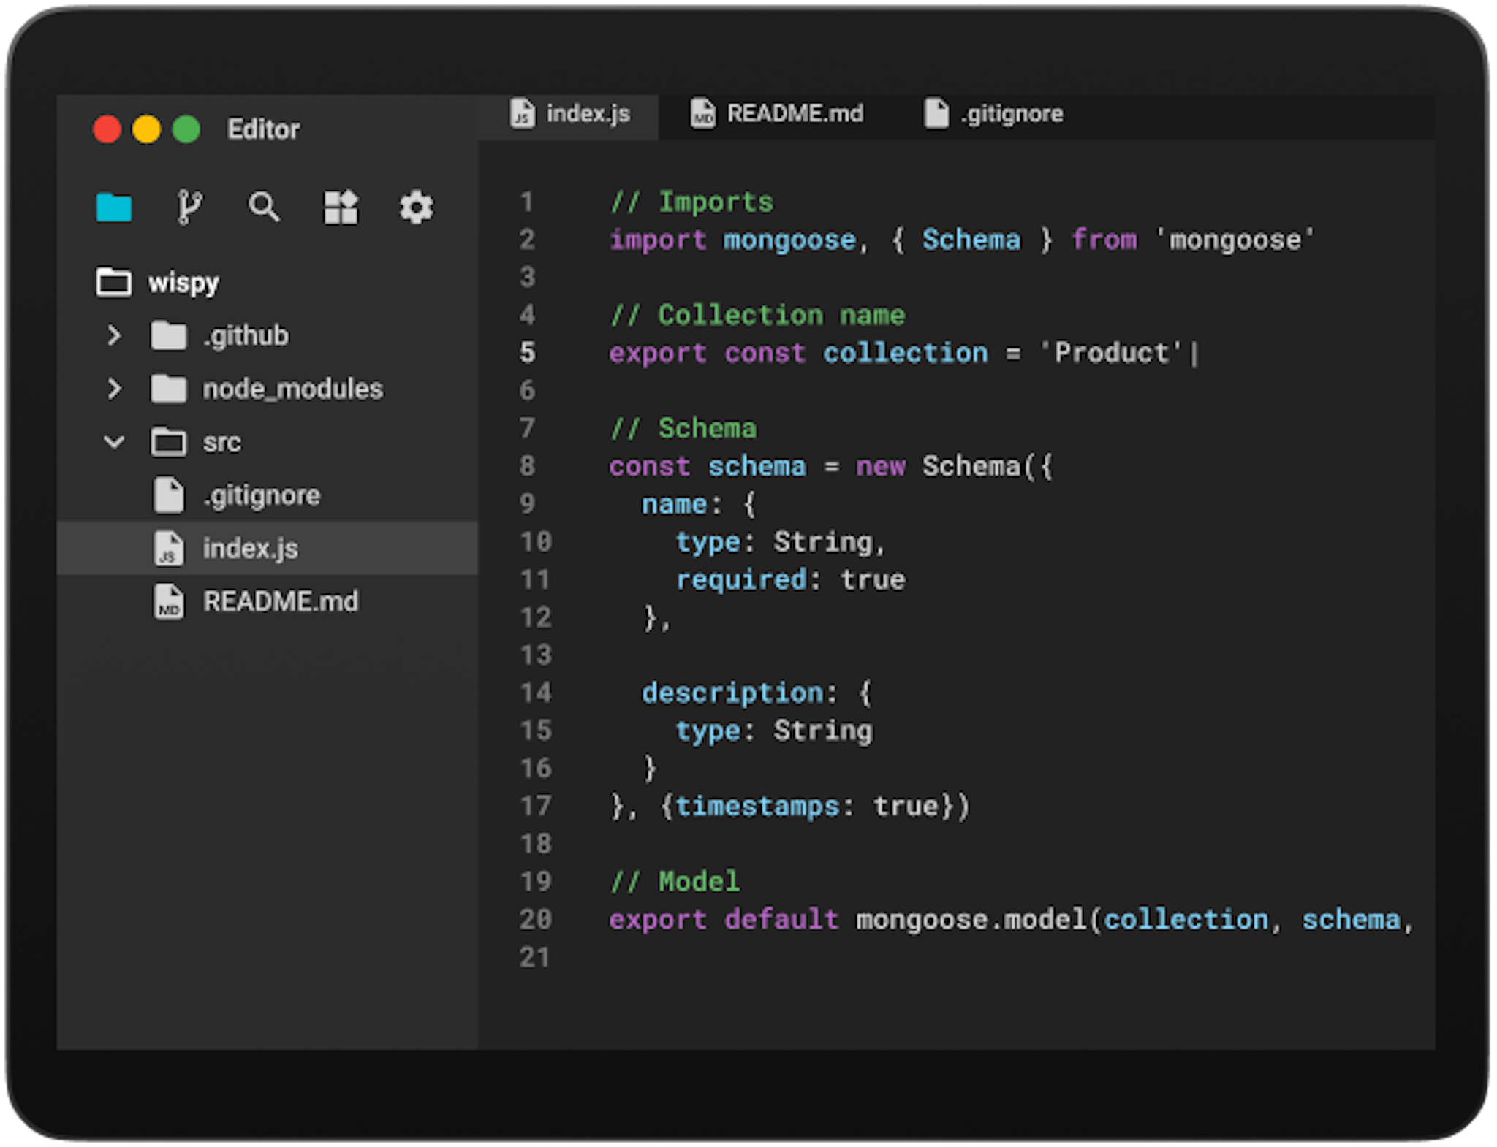Screen dimensions: 1497x1147
Task: Click the 'new' keyword on line 8
Action: coord(881,466)
